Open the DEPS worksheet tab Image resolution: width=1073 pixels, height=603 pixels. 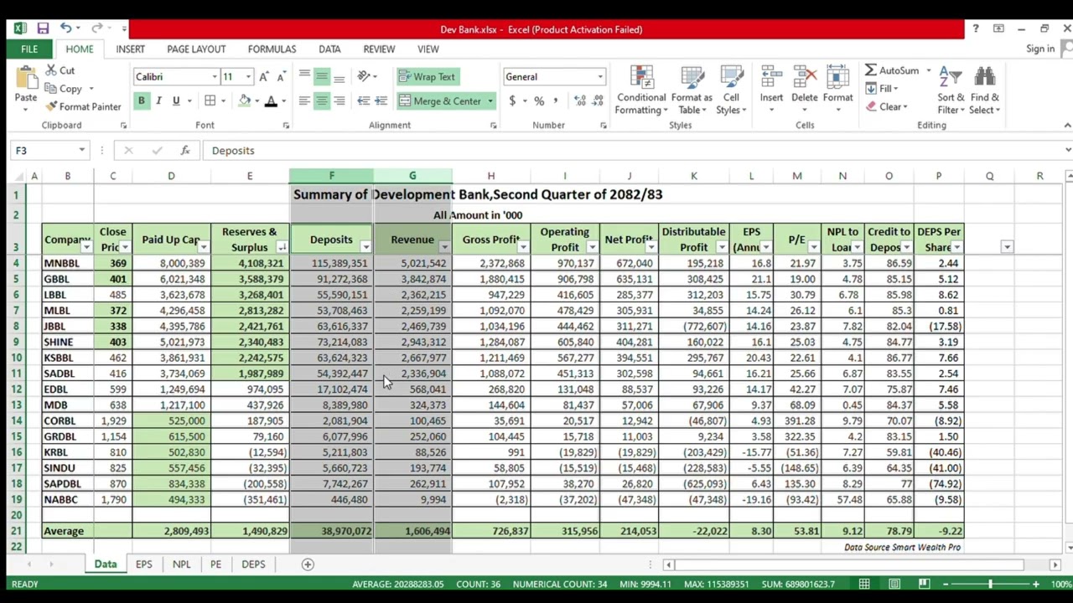tap(253, 564)
